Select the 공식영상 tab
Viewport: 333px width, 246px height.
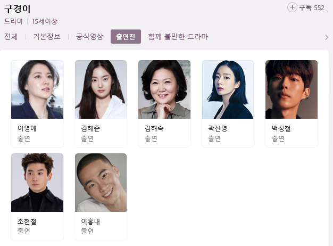[x=89, y=37]
